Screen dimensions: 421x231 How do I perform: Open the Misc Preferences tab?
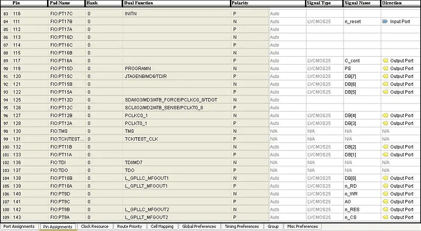tap(302, 227)
